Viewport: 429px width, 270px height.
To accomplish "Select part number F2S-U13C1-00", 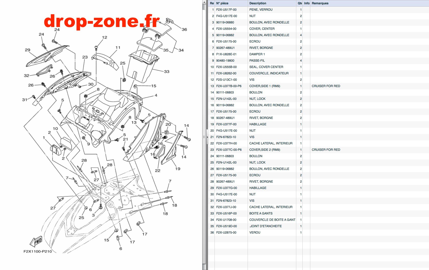I will point(226,80).
